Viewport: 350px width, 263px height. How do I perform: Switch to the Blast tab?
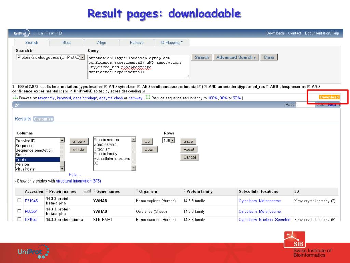[x=67, y=42]
